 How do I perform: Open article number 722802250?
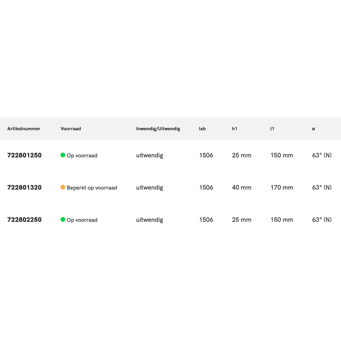[x=25, y=220]
